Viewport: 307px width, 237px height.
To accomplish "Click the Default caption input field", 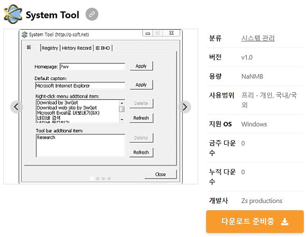I will (x=80, y=86).
